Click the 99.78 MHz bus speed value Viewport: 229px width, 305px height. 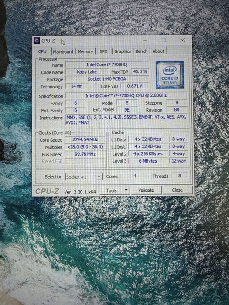[85, 154]
